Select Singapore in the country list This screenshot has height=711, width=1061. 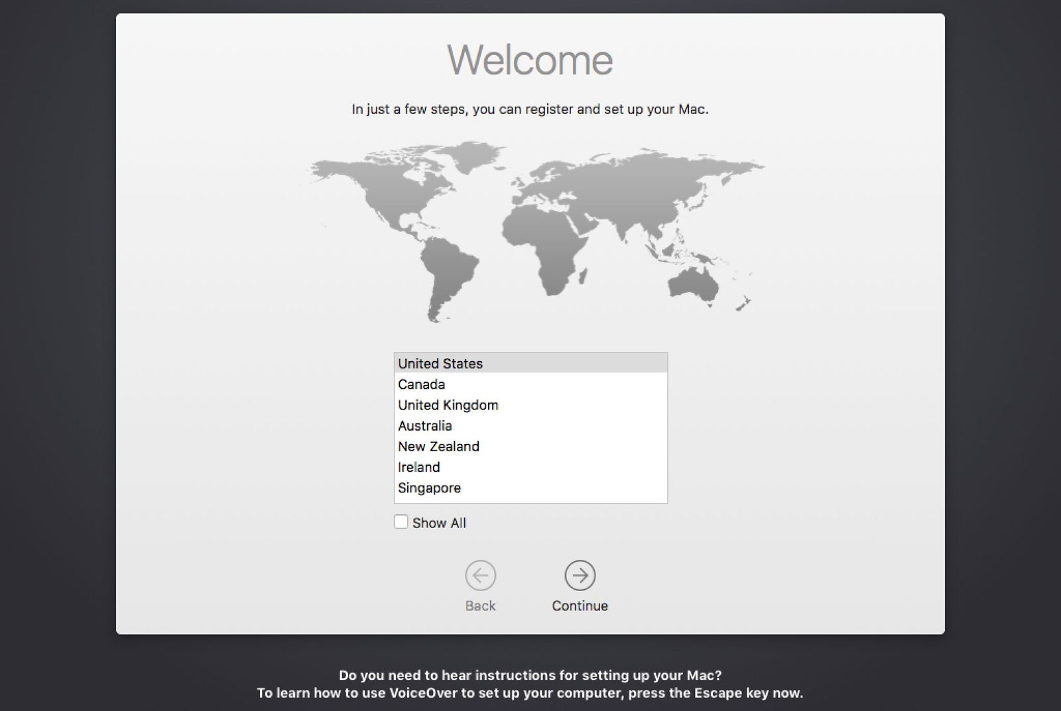[430, 488]
